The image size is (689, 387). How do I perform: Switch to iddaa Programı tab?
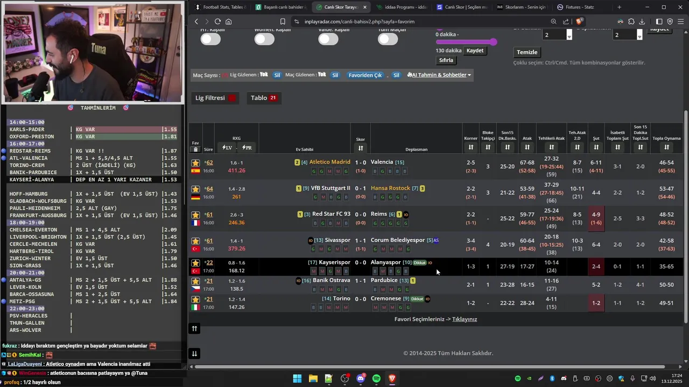click(402, 7)
